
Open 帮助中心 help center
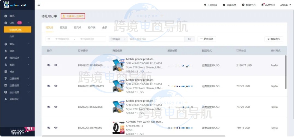[249, 5]
